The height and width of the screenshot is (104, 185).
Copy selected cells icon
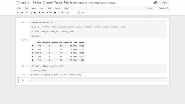coord(31,13)
